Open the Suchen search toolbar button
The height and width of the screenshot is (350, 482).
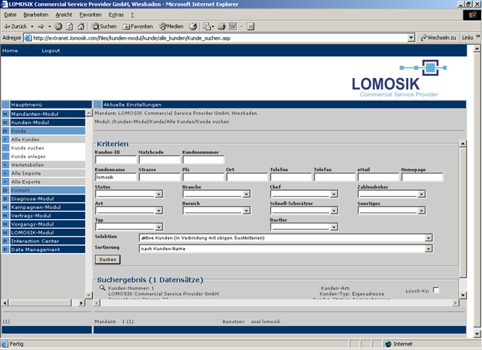pos(104,26)
